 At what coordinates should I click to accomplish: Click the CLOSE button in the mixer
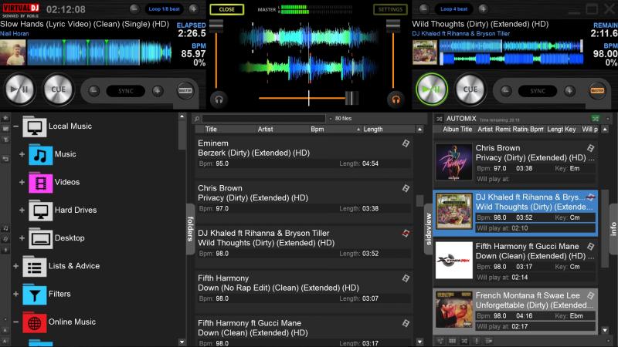(x=226, y=9)
